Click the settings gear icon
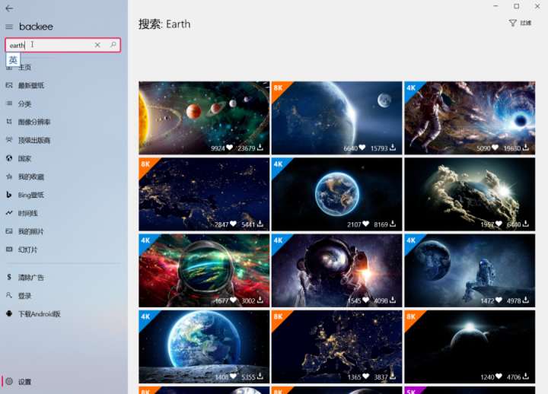548x394 pixels. tap(9, 381)
